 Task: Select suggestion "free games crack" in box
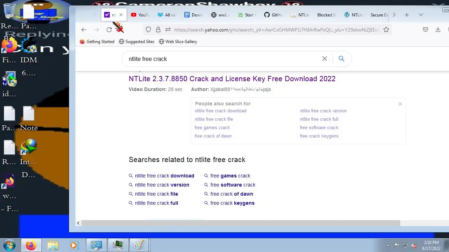(212, 127)
